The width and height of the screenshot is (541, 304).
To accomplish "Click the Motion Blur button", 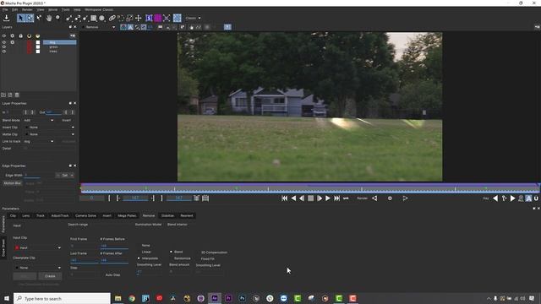I will pyautogui.click(x=13, y=183).
